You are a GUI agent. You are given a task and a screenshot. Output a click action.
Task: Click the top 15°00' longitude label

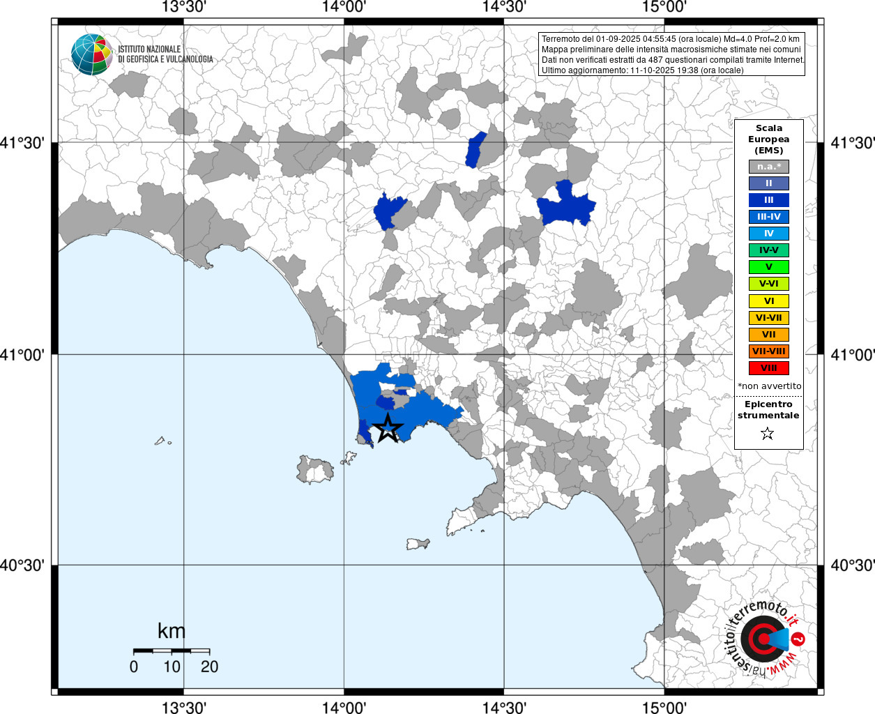[x=664, y=7]
